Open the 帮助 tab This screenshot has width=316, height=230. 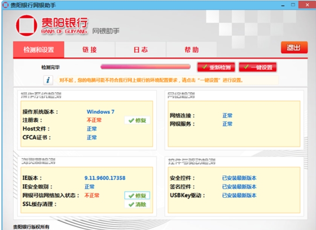click(x=191, y=49)
